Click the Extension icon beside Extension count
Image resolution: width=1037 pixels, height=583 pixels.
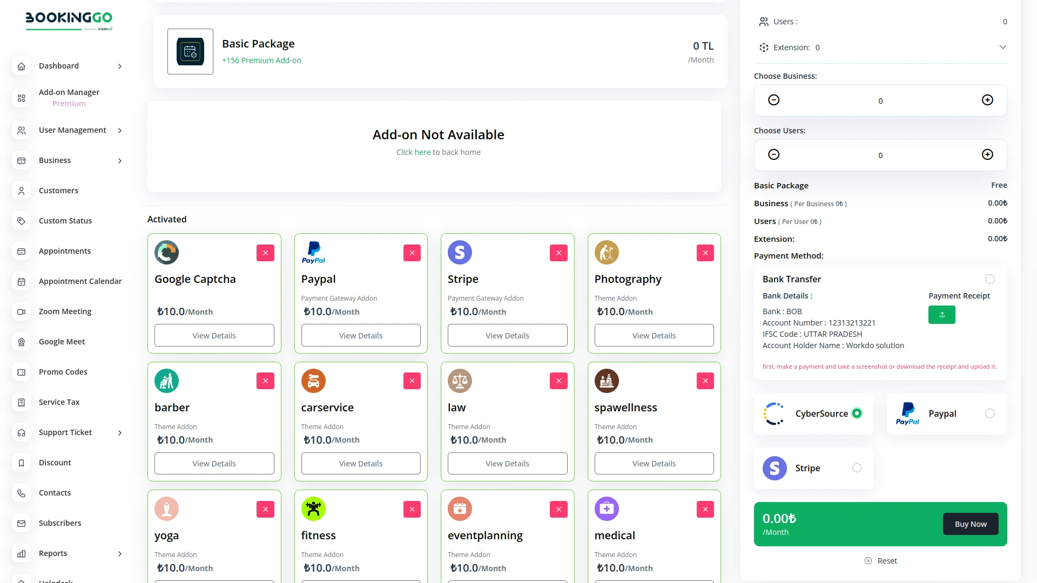click(763, 47)
